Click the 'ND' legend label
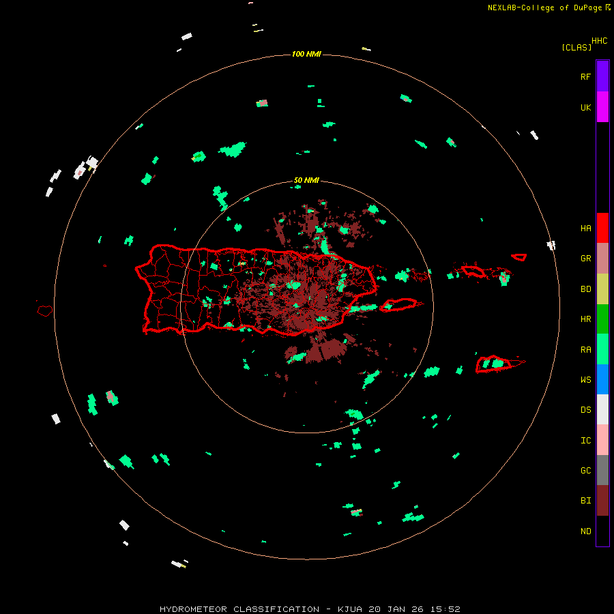 (x=585, y=531)
